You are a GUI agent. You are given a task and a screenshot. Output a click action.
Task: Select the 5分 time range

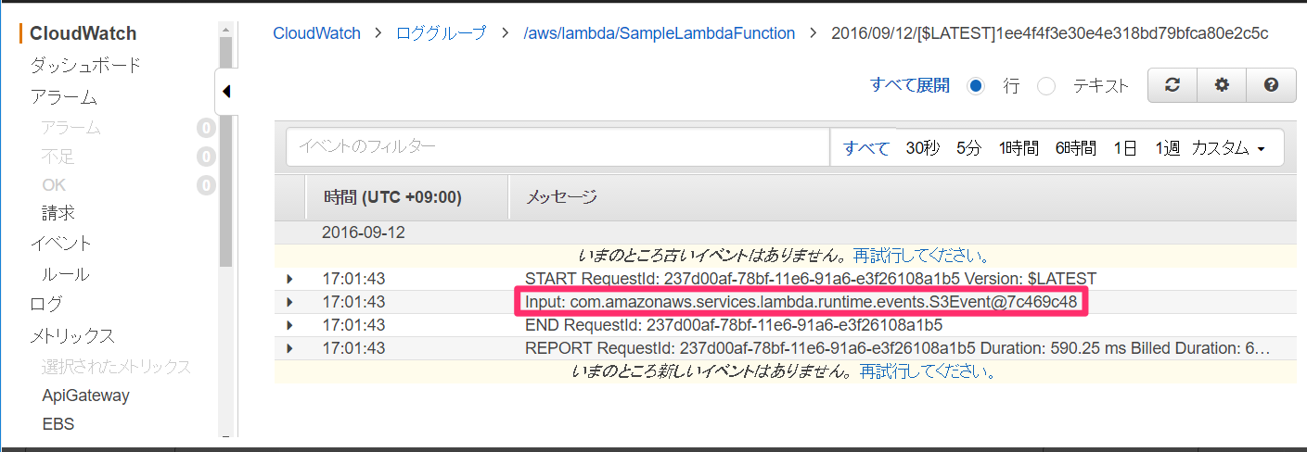(x=968, y=148)
